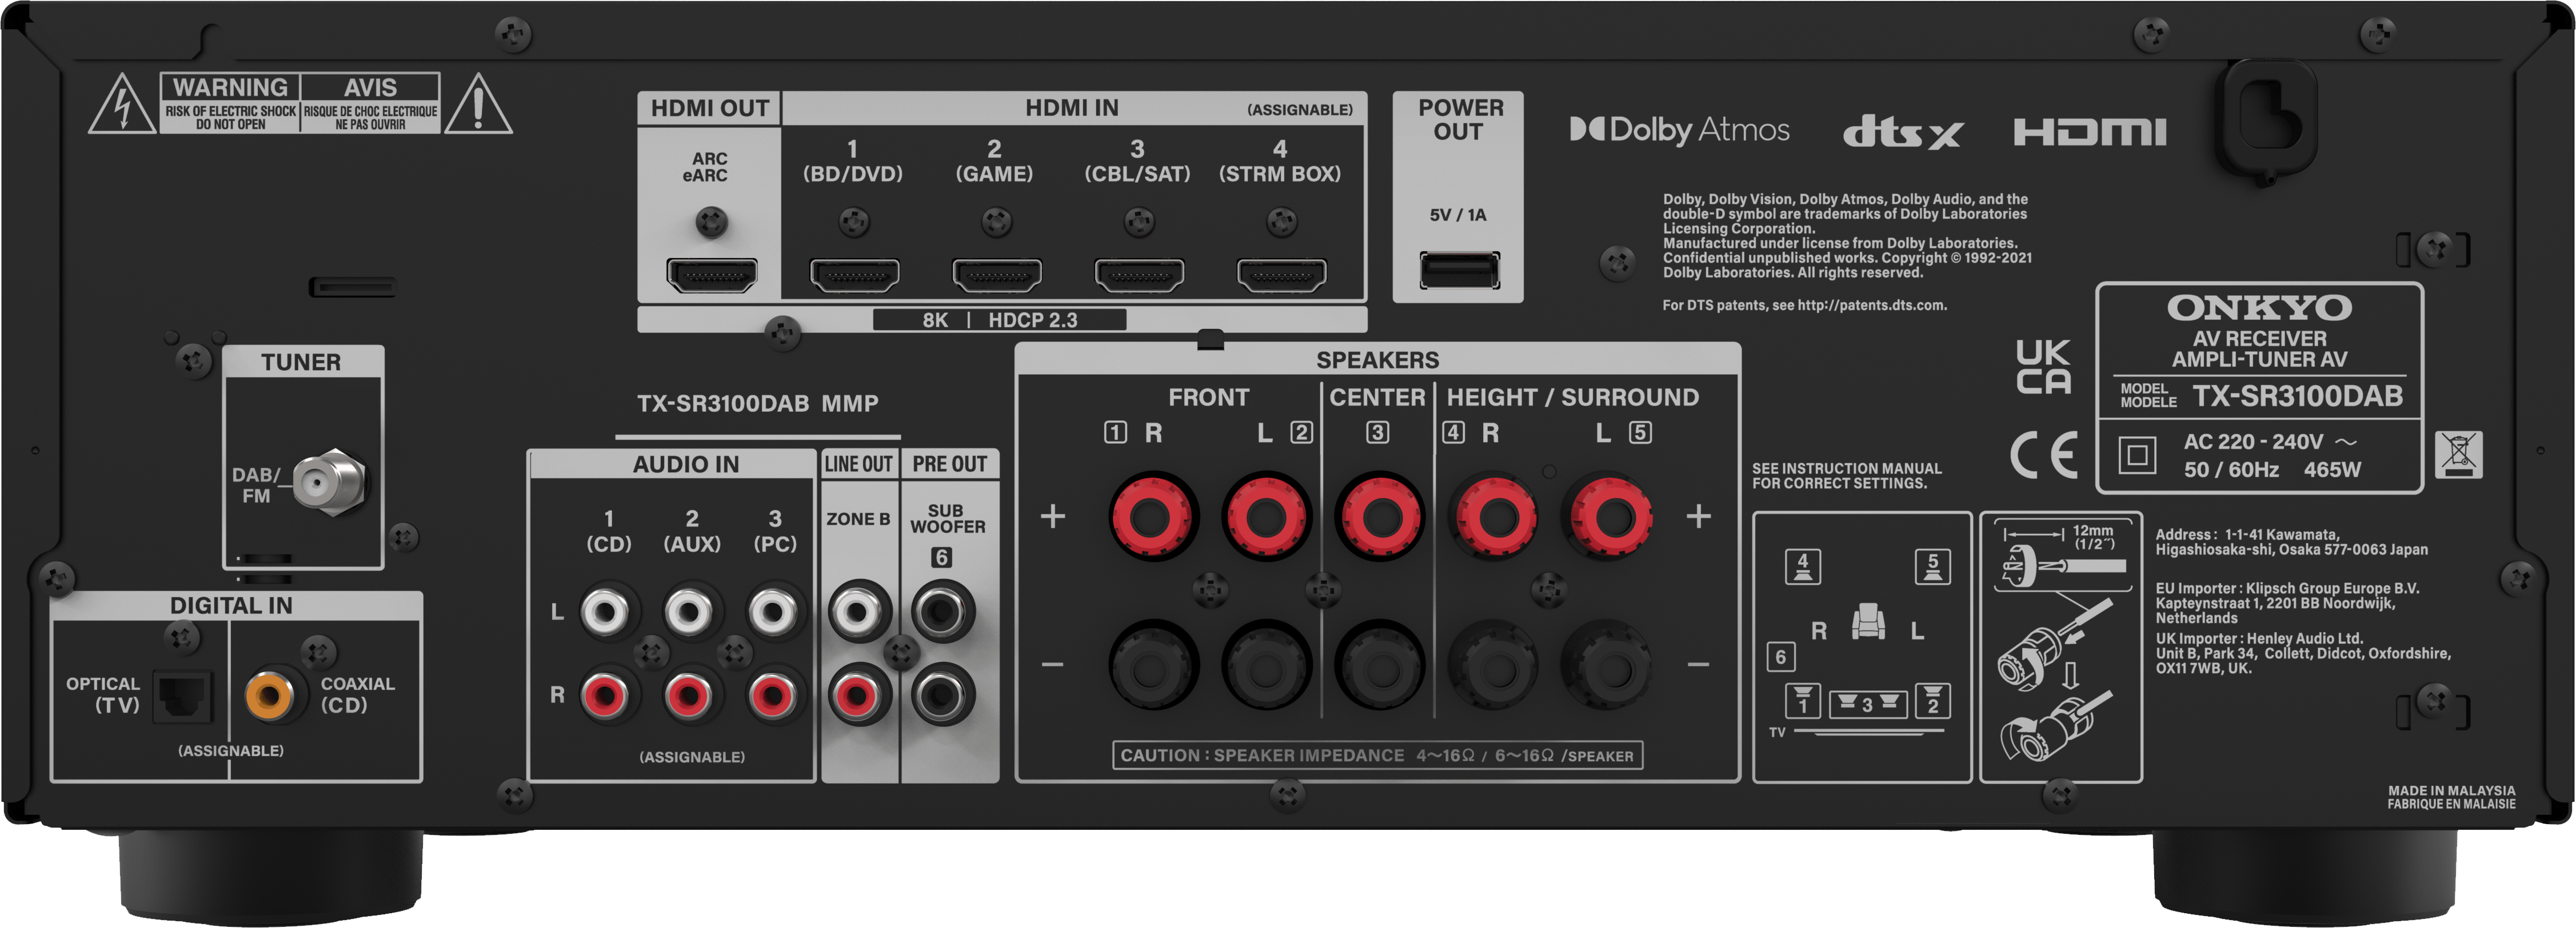The height and width of the screenshot is (928, 2576).
Task: Click the ONKYO brand logo
Action: 2259,308
